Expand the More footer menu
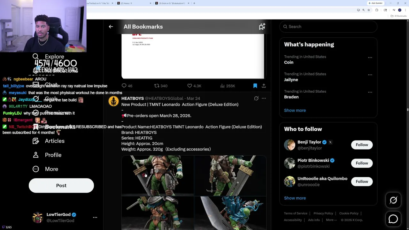 (x=331, y=220)
